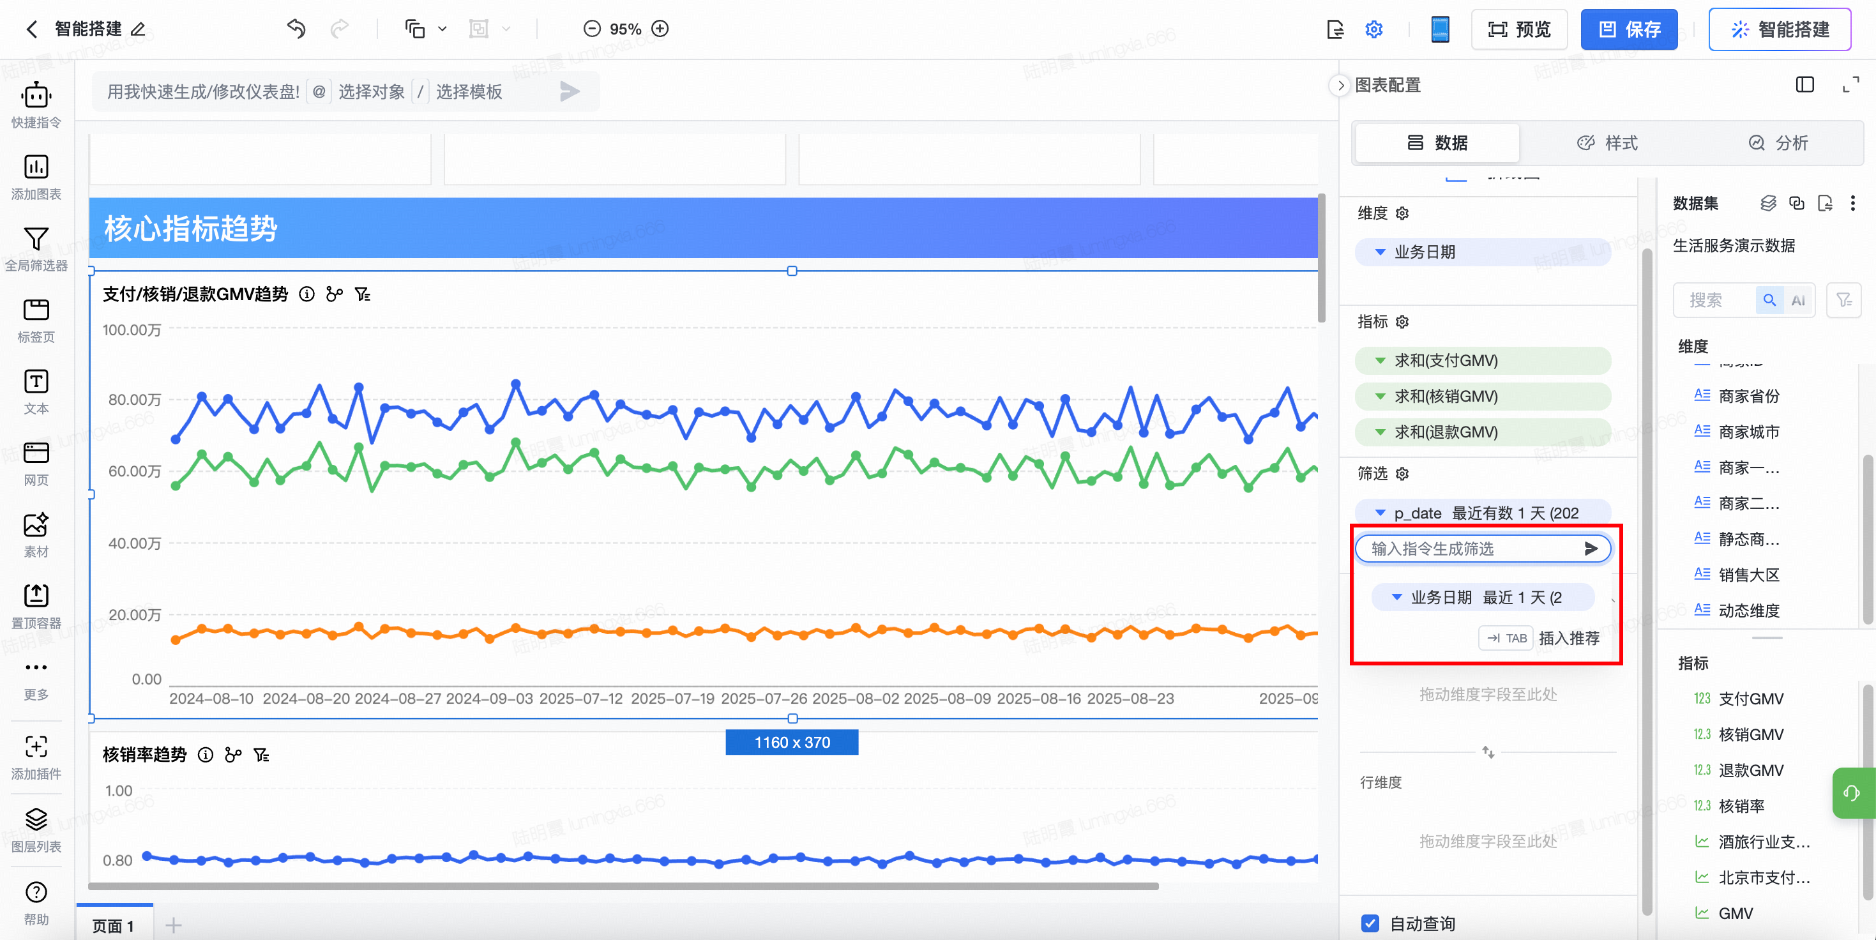Click the mobile device layout icon
This screenshot has width=1876, height=940.
tap(1440, 29)
